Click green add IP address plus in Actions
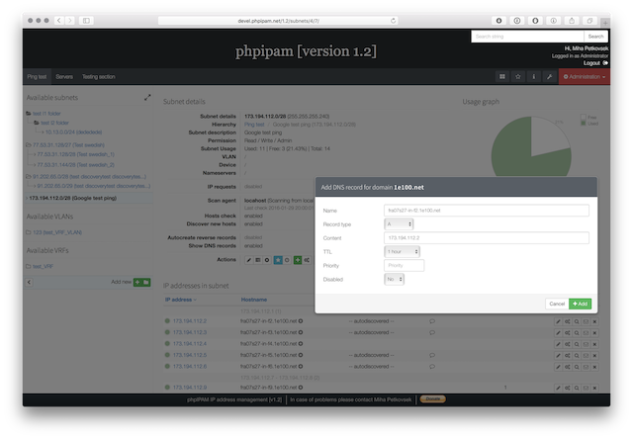The height and width of the screenshot is (439, 633). pyautogui.click(x=298, y=260)
